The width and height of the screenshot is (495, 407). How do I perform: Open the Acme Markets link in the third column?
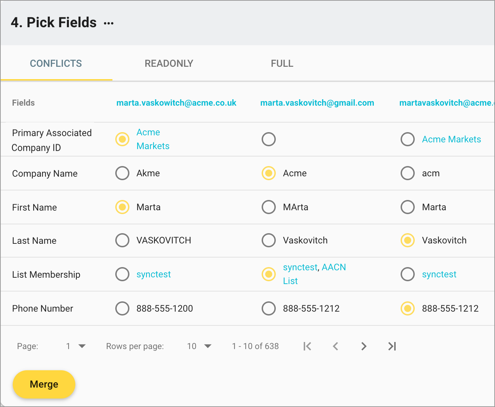[x=452, y=139]
